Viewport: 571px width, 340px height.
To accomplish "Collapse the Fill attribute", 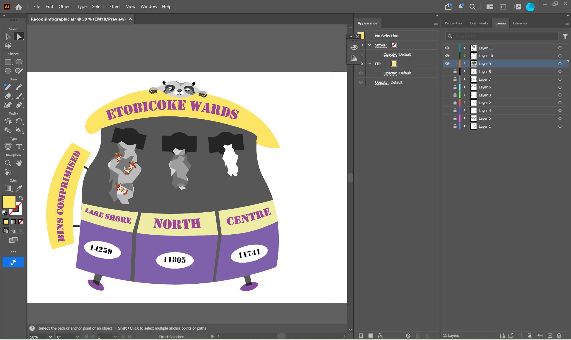I will pyautogui.click(x=370, y=63).
